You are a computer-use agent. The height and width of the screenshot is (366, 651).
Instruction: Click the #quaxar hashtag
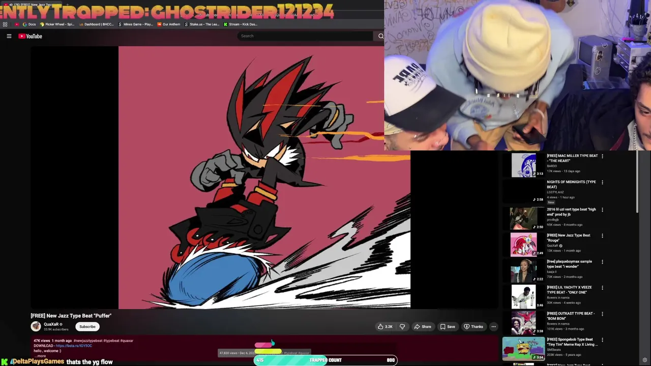click(127, 341)
